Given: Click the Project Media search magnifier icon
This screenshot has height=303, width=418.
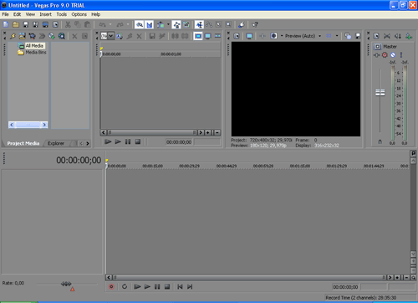Looking at the screenshot, I should [x=62, y=36].
